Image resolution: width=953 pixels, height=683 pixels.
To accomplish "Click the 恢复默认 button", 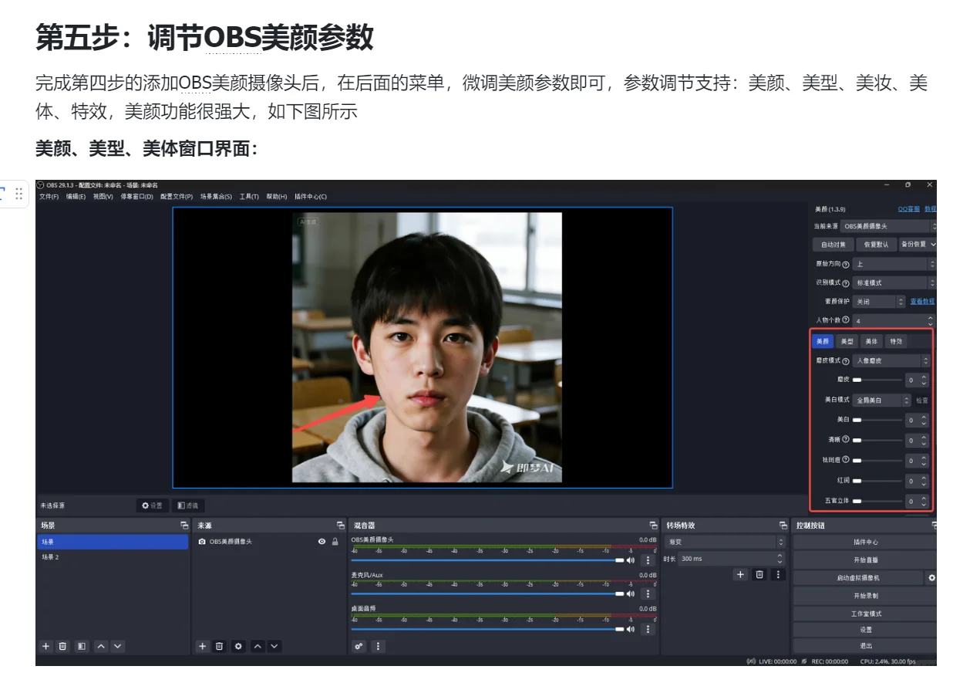I will point(876,245).
